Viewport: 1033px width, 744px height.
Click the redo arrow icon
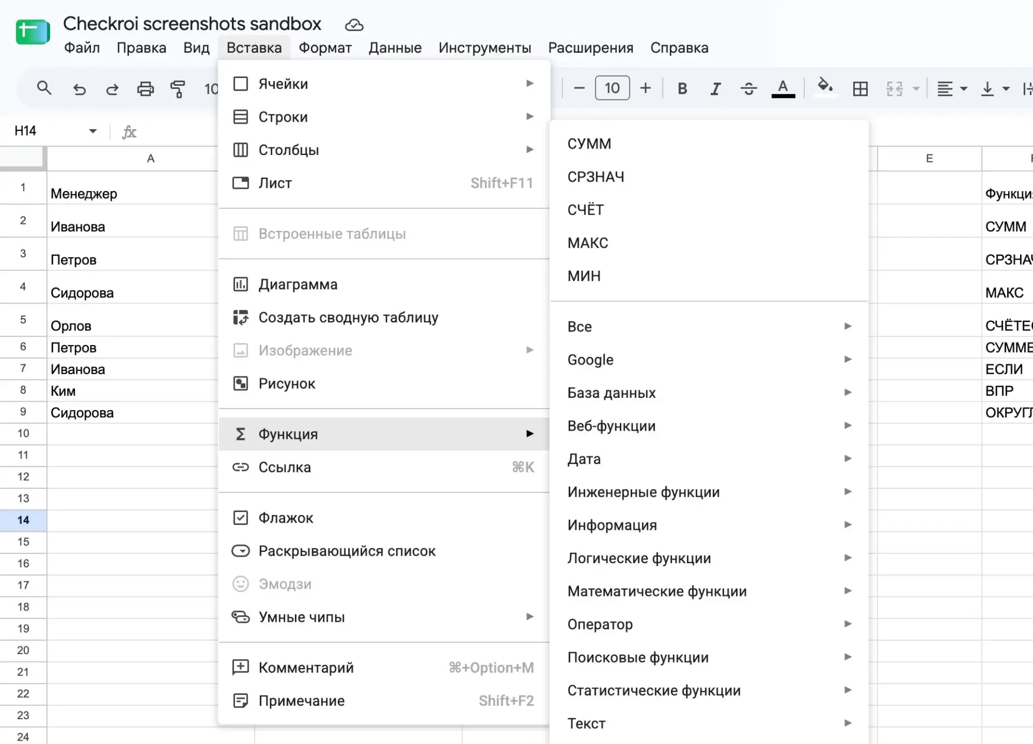(112, 88)
